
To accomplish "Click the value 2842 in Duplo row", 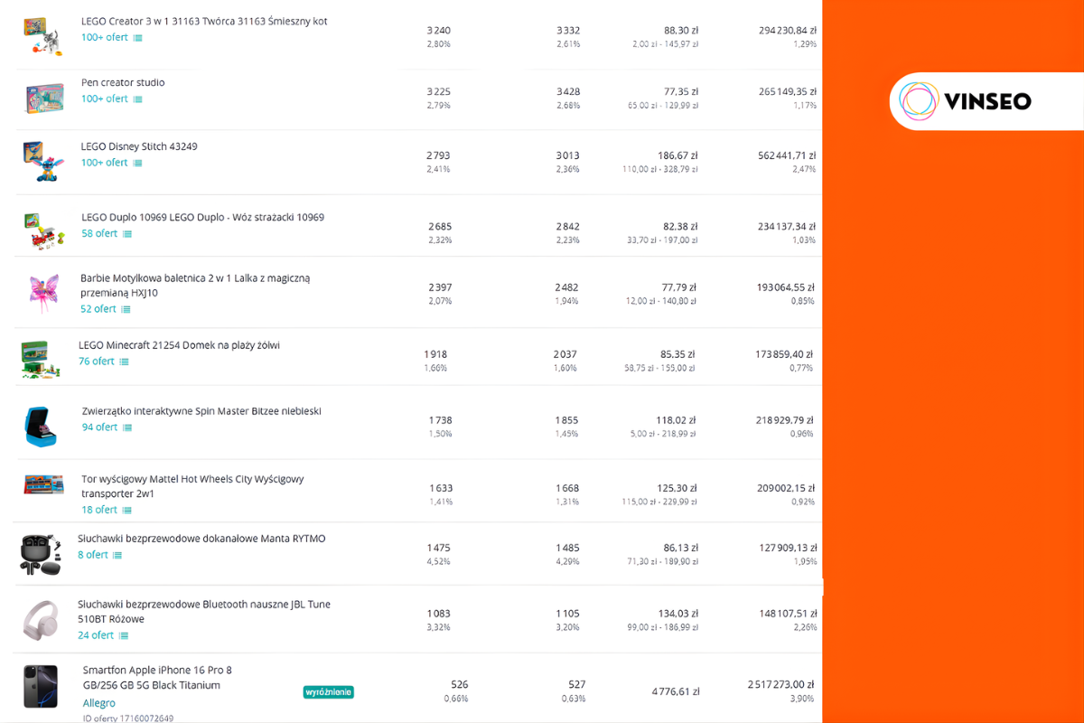I will tap(567, 226).
